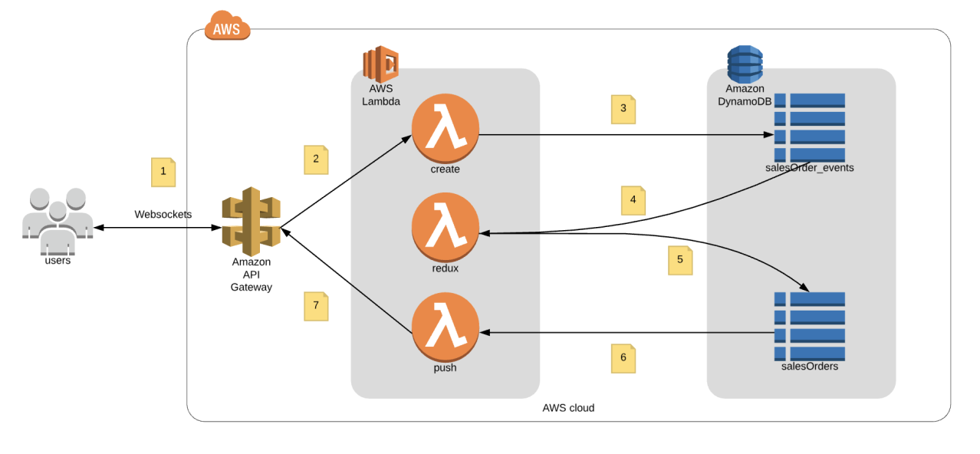This screenshot has width=980, height=454.
Task: Select the salesOrder_events DynamoDB table icon
Action: point(809,127)
